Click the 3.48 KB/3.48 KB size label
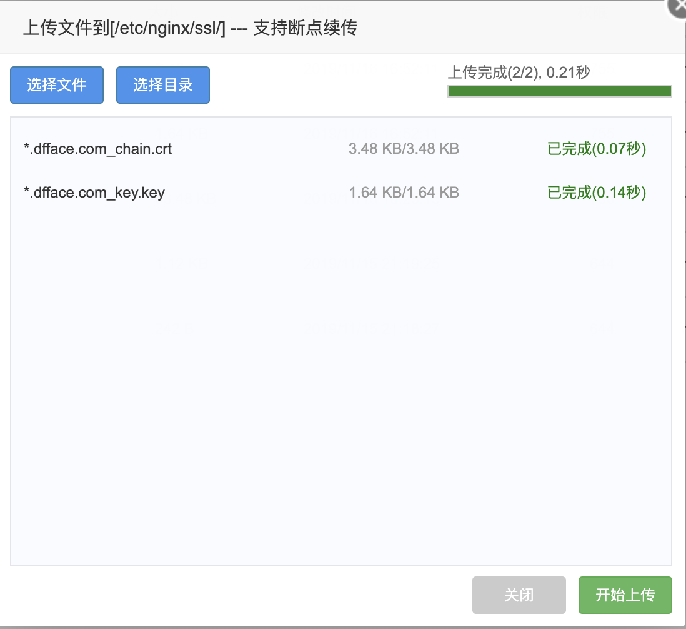Screen dimensions: 686x629 (x=404, y=149)
